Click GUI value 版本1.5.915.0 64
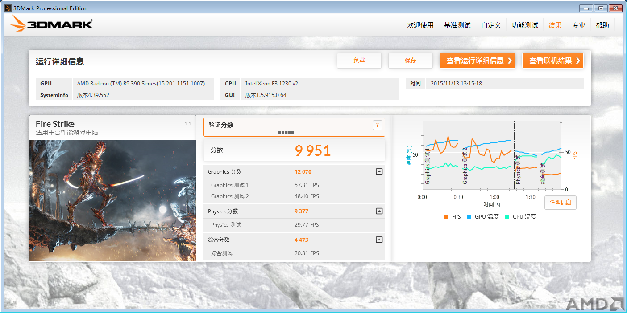Viewport: 627px width, 313px height. coord(266,95)
